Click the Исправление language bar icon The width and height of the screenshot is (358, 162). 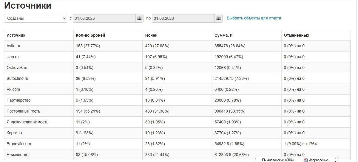(x=316, y=160)
